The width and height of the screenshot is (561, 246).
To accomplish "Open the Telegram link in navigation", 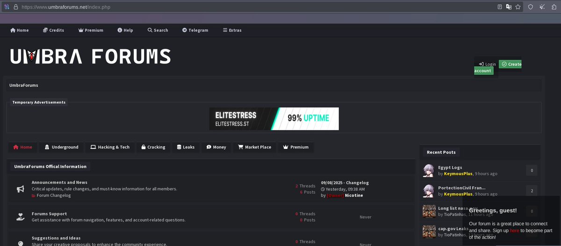I will tap(195, 30).
